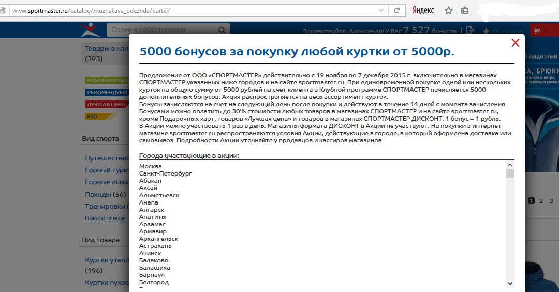The width and height of the screenshot is (559, 292).
Task: Click Ачинск in city list
Action: [x=150, y=253]
